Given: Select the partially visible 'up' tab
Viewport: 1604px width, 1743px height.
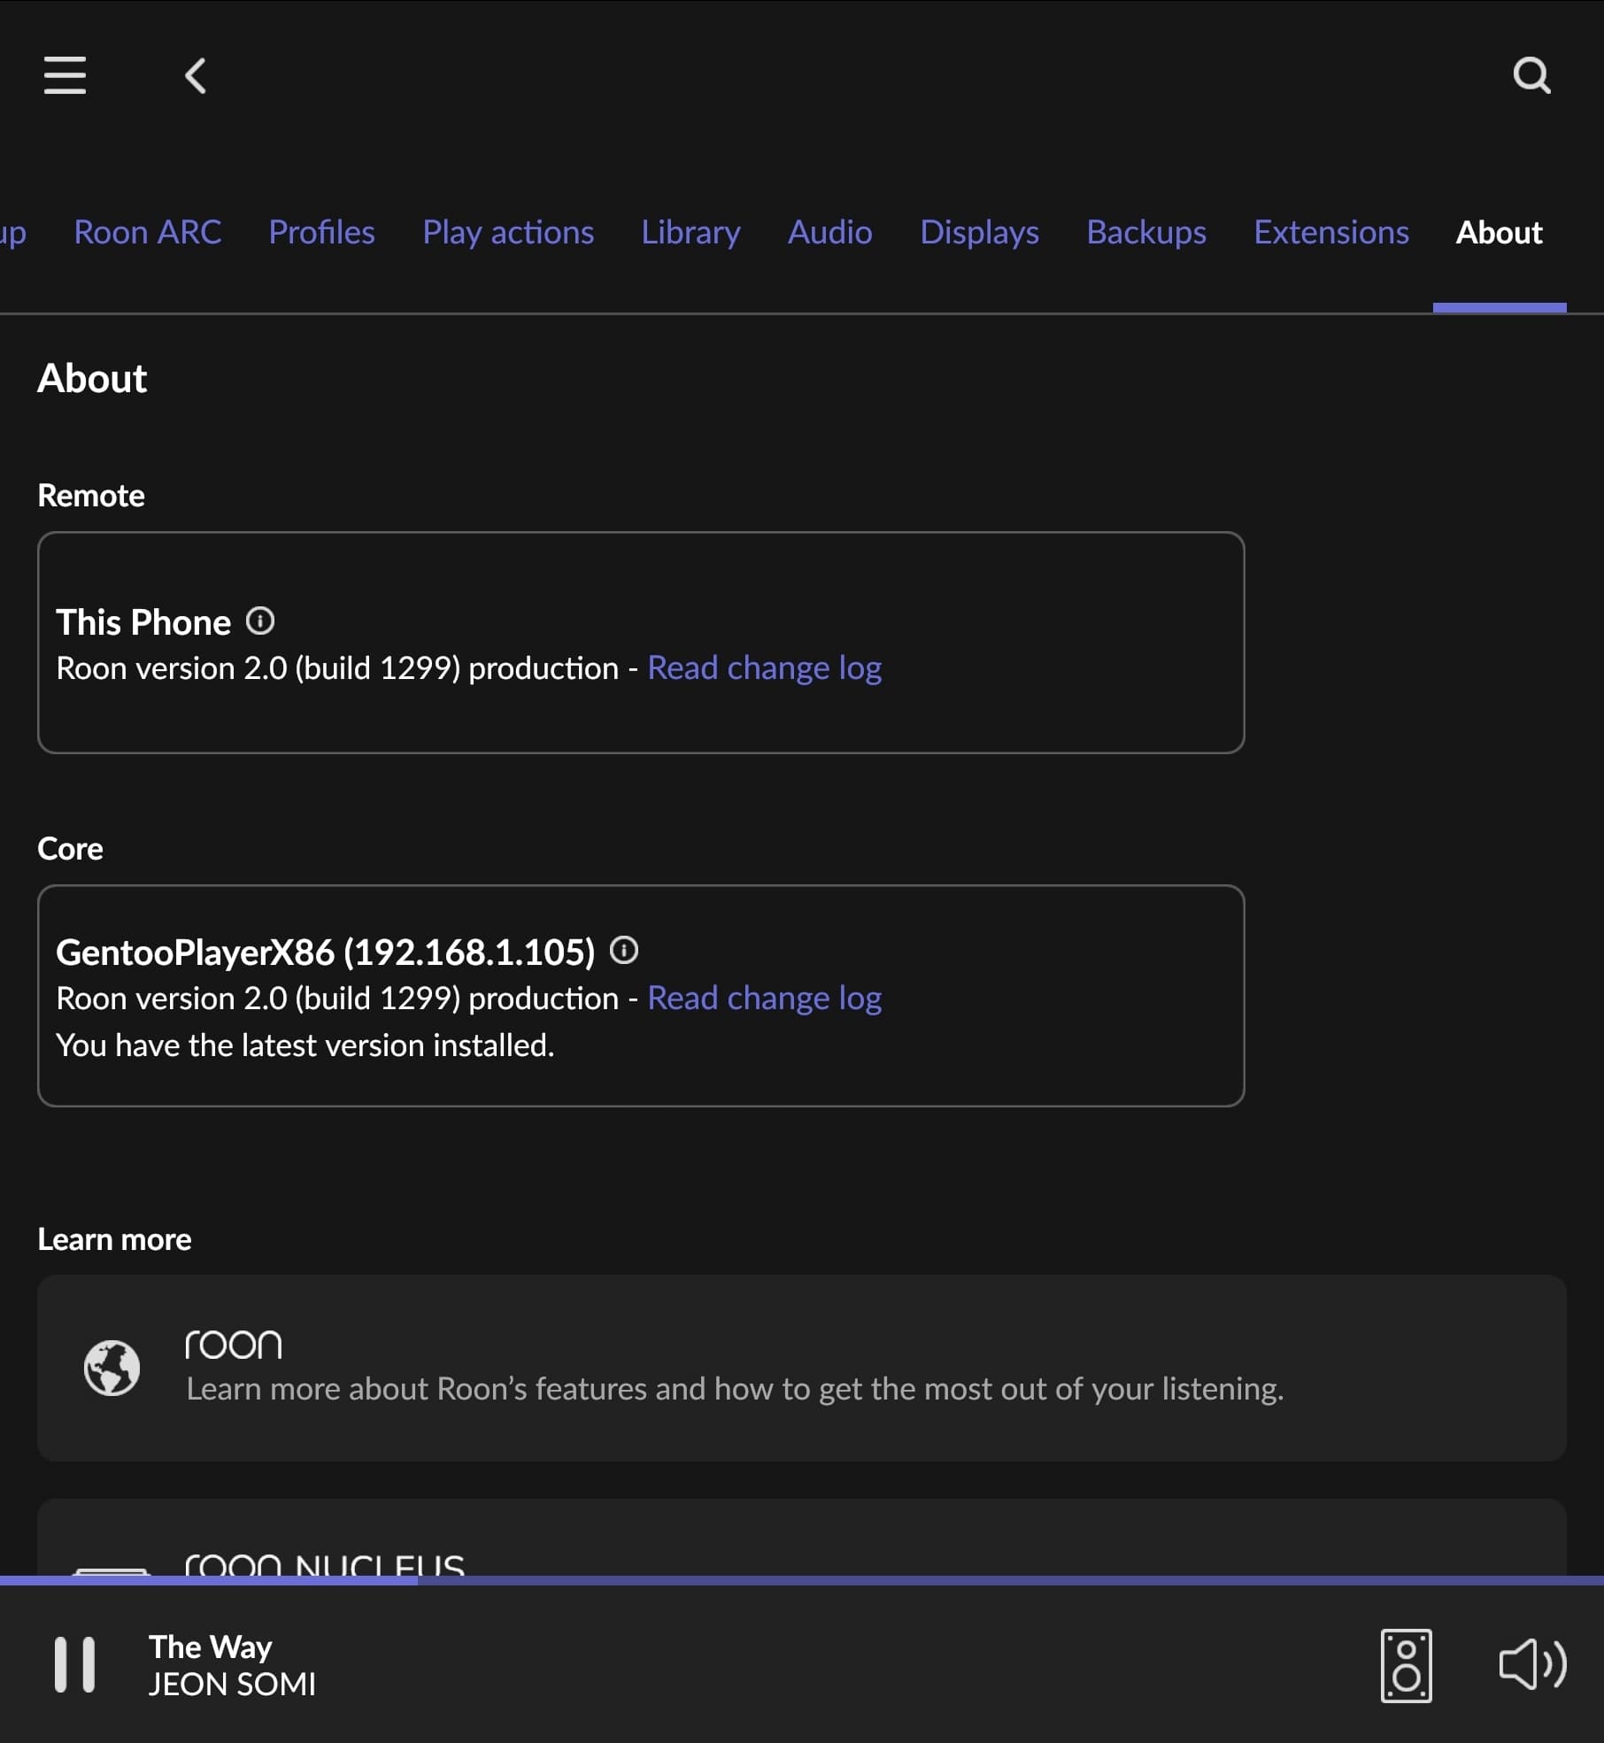Looking at the screenshot, I should pos(12,234).
